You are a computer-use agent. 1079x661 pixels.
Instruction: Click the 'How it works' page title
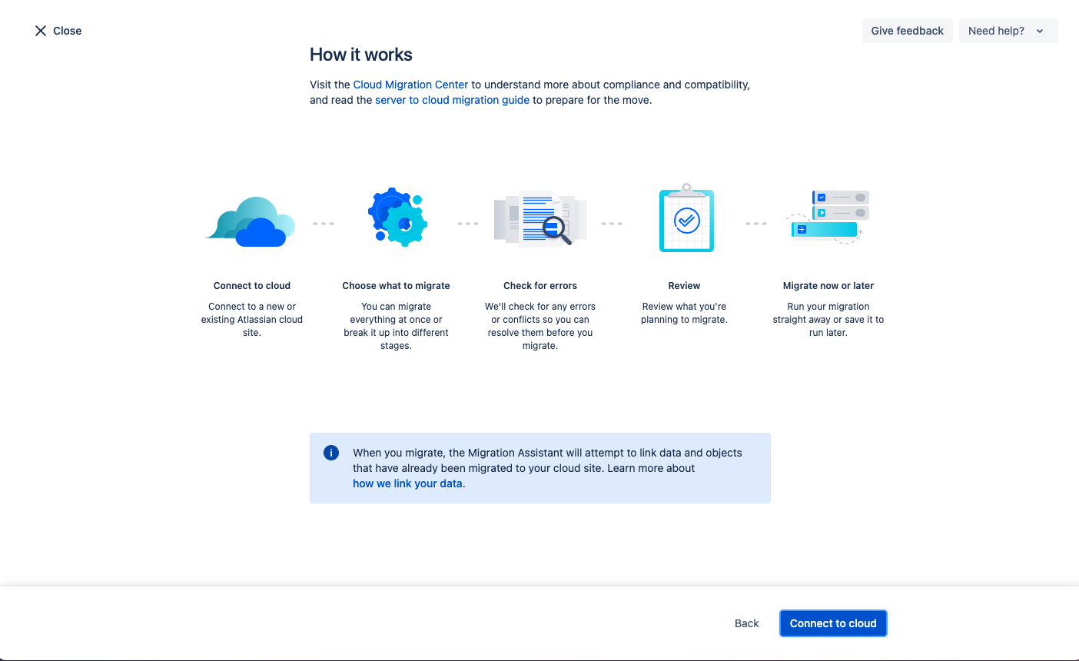click(x=361, y=55)
